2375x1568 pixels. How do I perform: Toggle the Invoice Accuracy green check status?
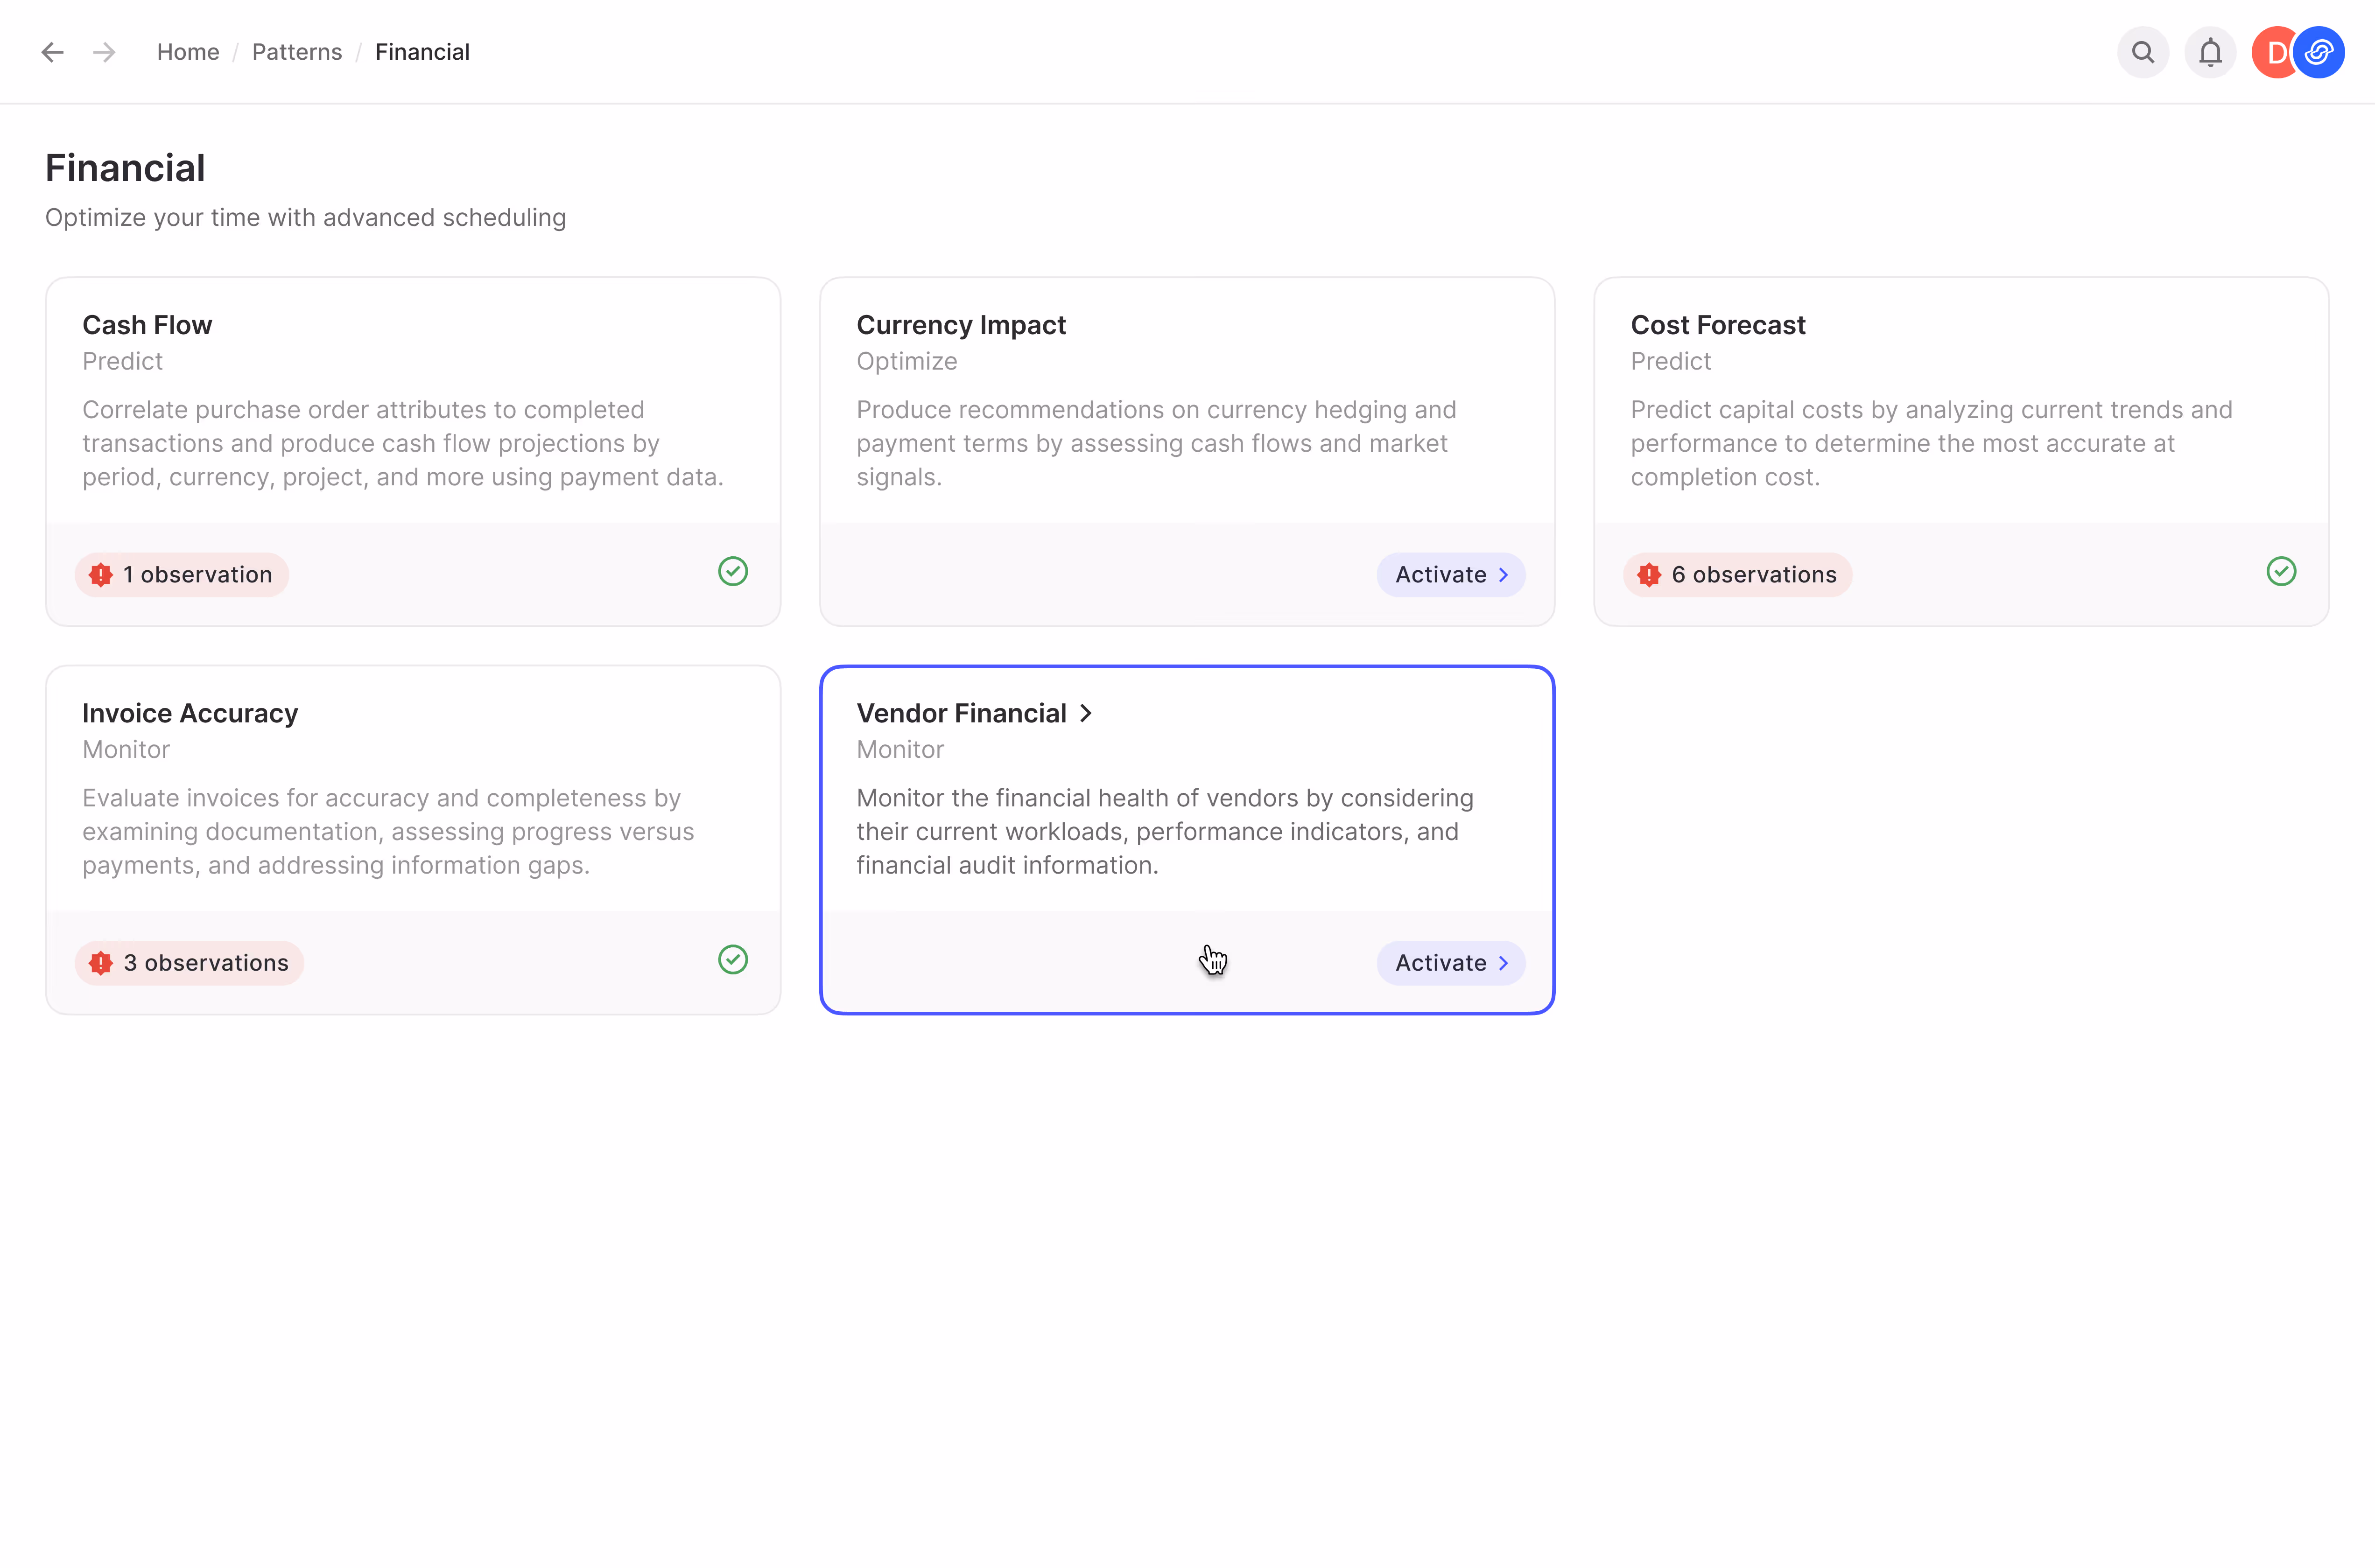point(733,960)
